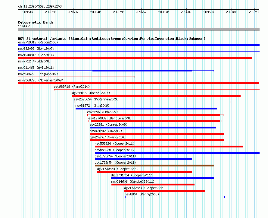Open nsv8804 (Perry2008) label
268x218 pixels.
pyautogui.click(x=142, y=194)
